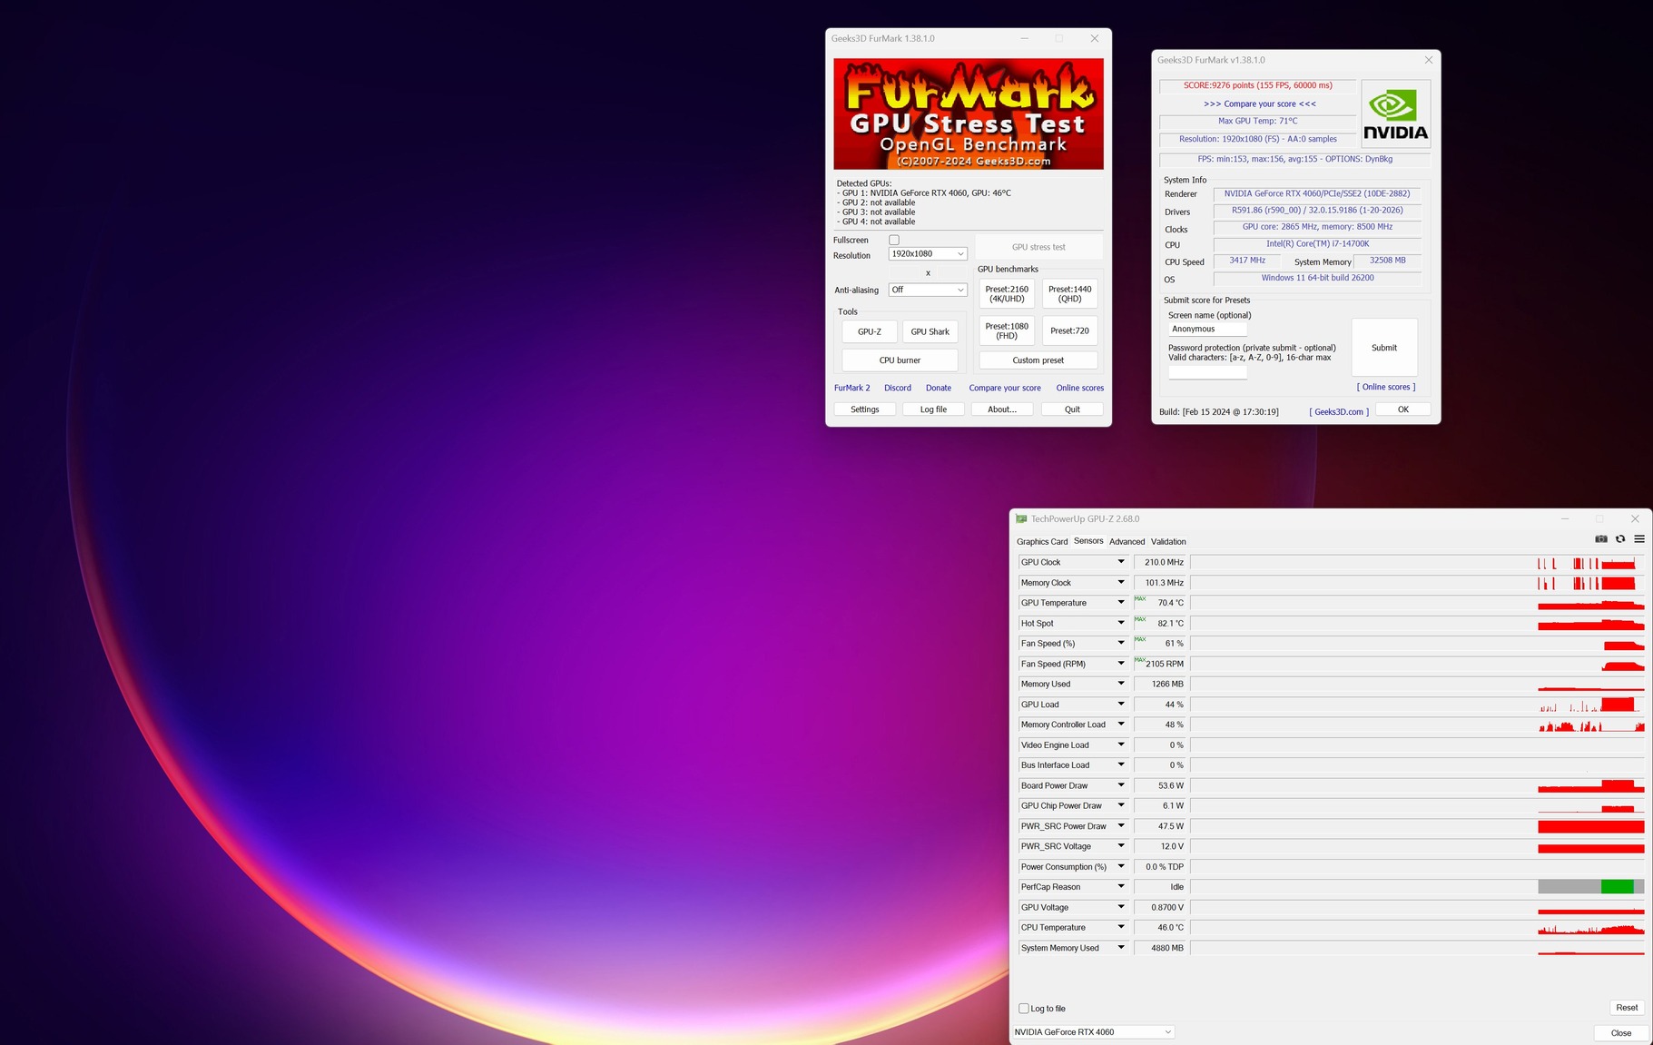Quit FurMark
Viewport: 1653px width, 1045px height.
[x=1072, y=409]
